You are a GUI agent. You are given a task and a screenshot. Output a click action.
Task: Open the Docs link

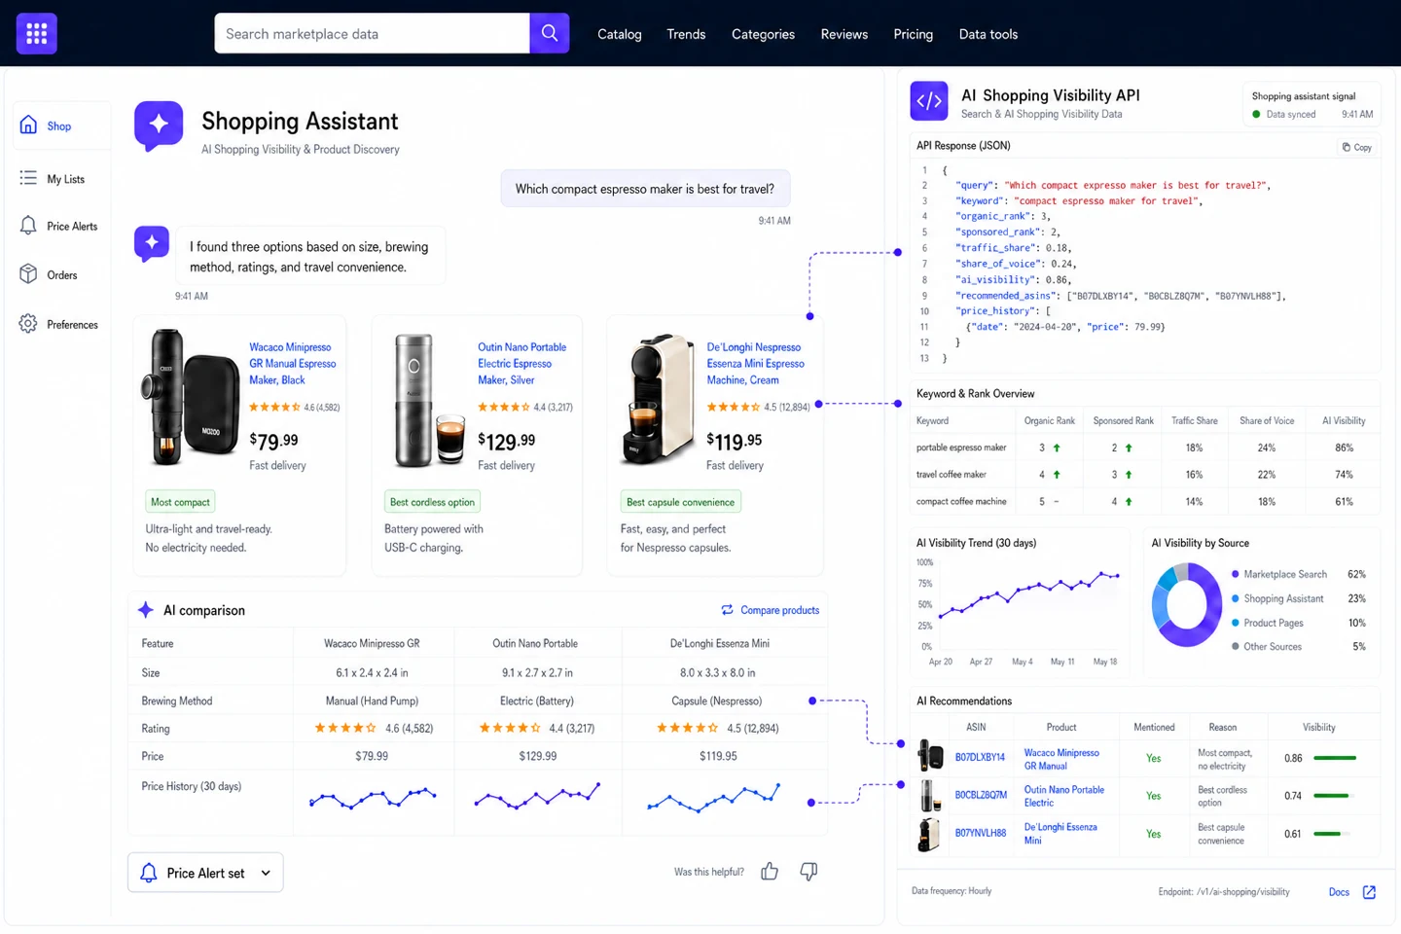1339,892
